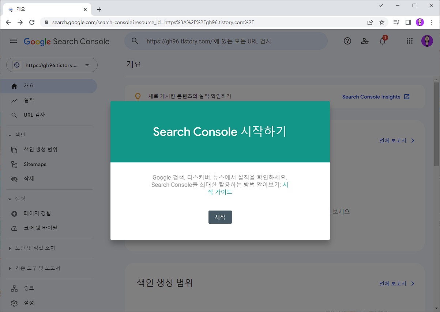Go back with browser back arrow
The height and width of the screenshot is (312, 440).
click(8, 22)
